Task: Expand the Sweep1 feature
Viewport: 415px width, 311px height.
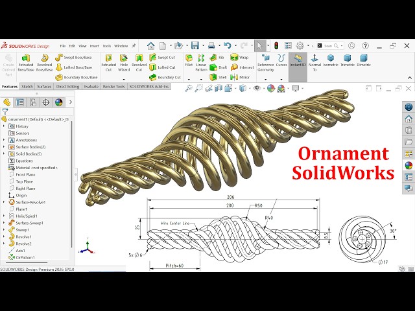Action: [x=4, y=230]
